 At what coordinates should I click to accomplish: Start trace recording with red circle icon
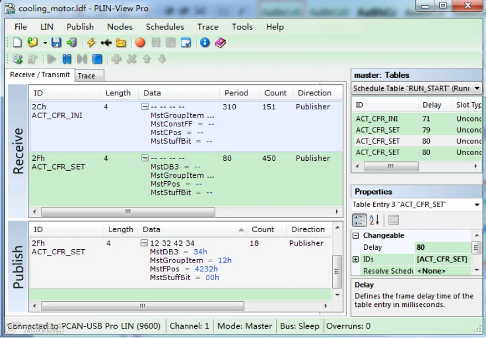click(x=140, y=43)
